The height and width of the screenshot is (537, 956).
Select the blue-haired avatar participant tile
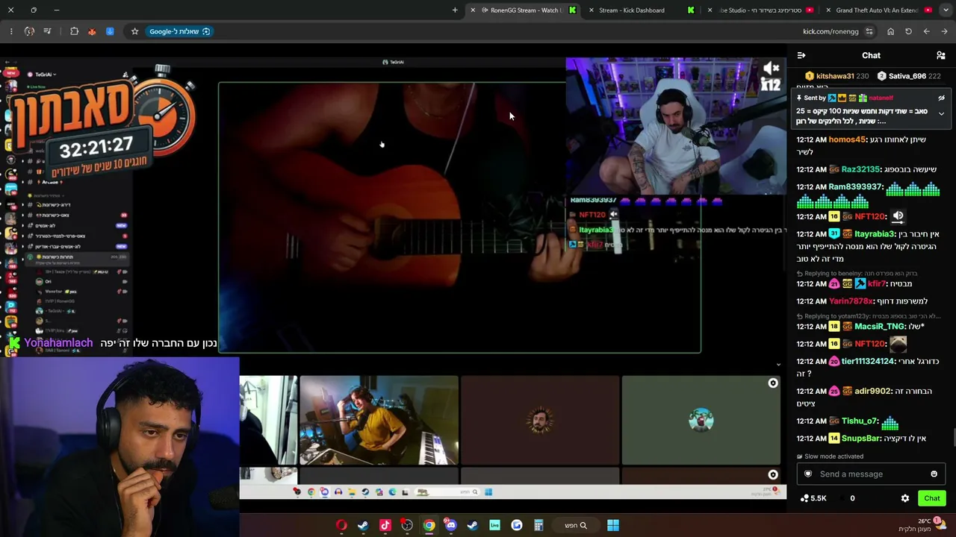701,420
